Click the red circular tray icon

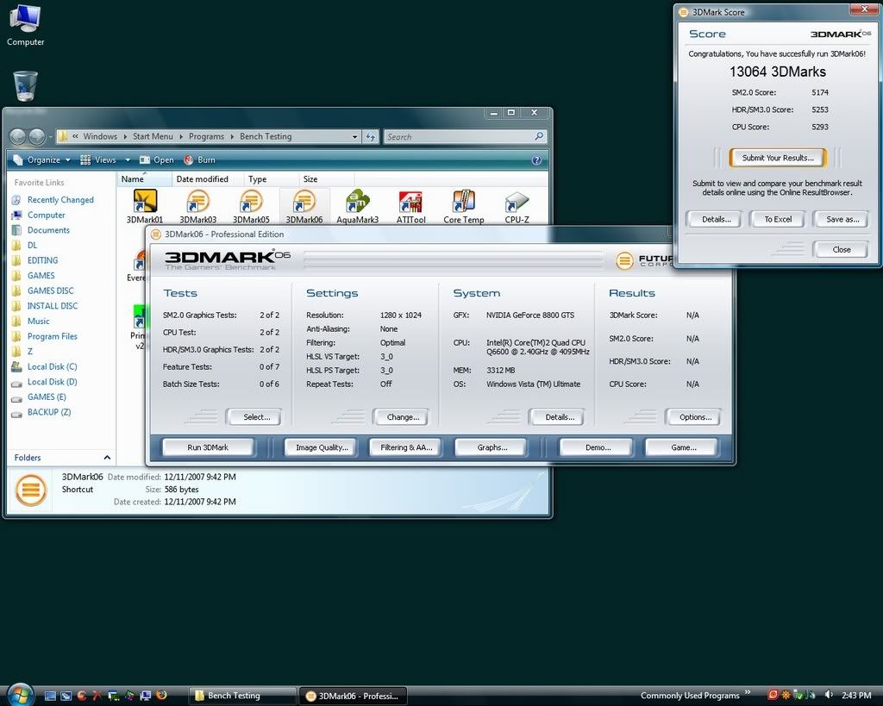tap(773, 696)
